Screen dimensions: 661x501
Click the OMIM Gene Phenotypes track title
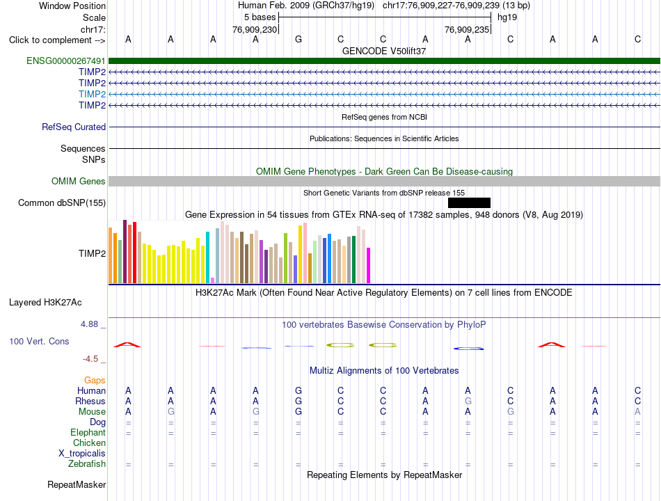(x=384, y=171)
